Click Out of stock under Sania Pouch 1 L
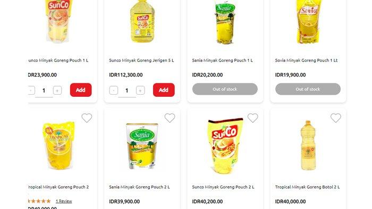This screenshot has width=372, height=209. 225,89
